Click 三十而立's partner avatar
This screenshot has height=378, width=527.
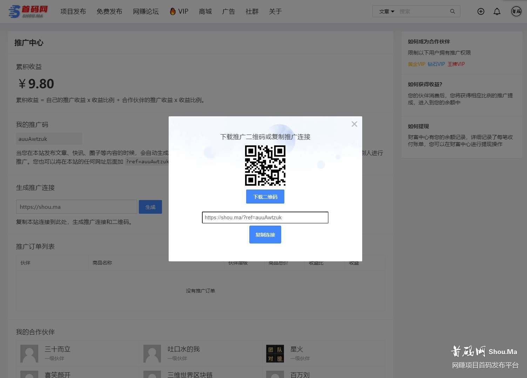pyautogui.click(x=29, y=353)
